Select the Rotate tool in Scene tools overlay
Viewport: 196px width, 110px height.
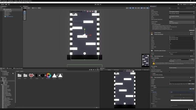coord(24,14)
